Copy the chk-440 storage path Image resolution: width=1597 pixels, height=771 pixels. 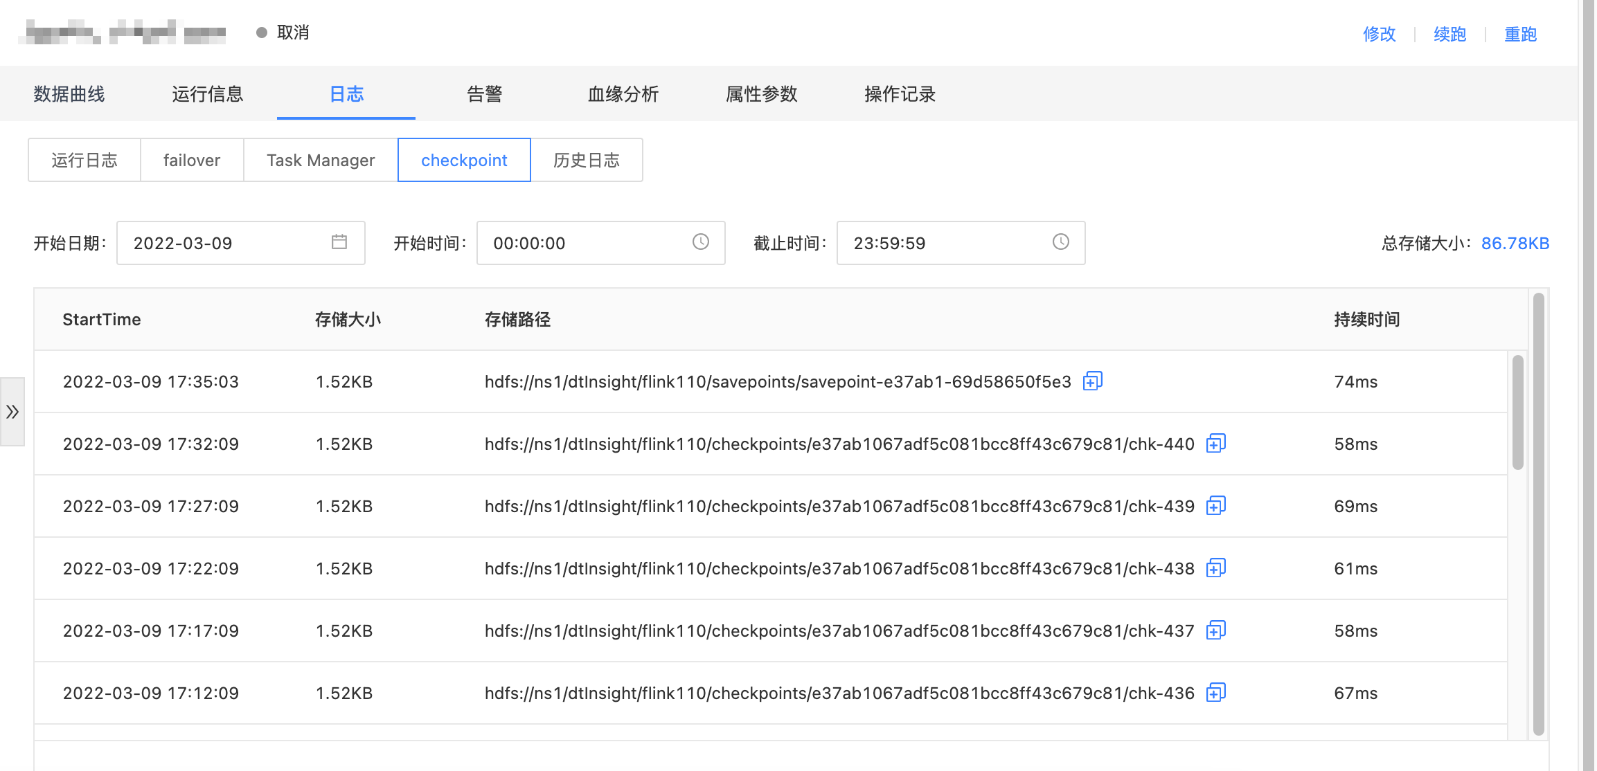click(x=1215, y=443)
